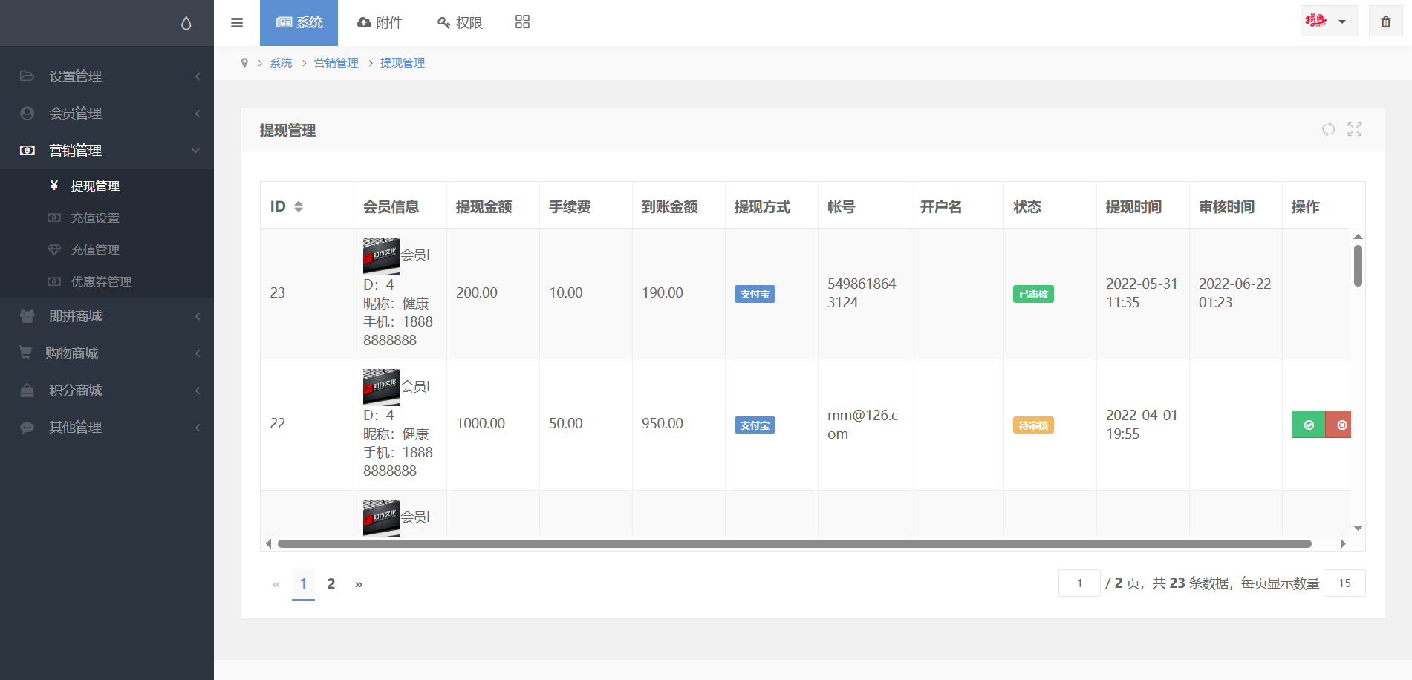Approve withdrawal 22 with green check button

click(1308, 425)
